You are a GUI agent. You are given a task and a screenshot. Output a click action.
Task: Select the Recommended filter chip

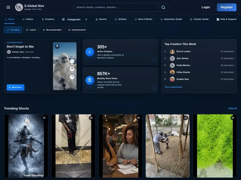pyautogui.click(x=52, y=30)
